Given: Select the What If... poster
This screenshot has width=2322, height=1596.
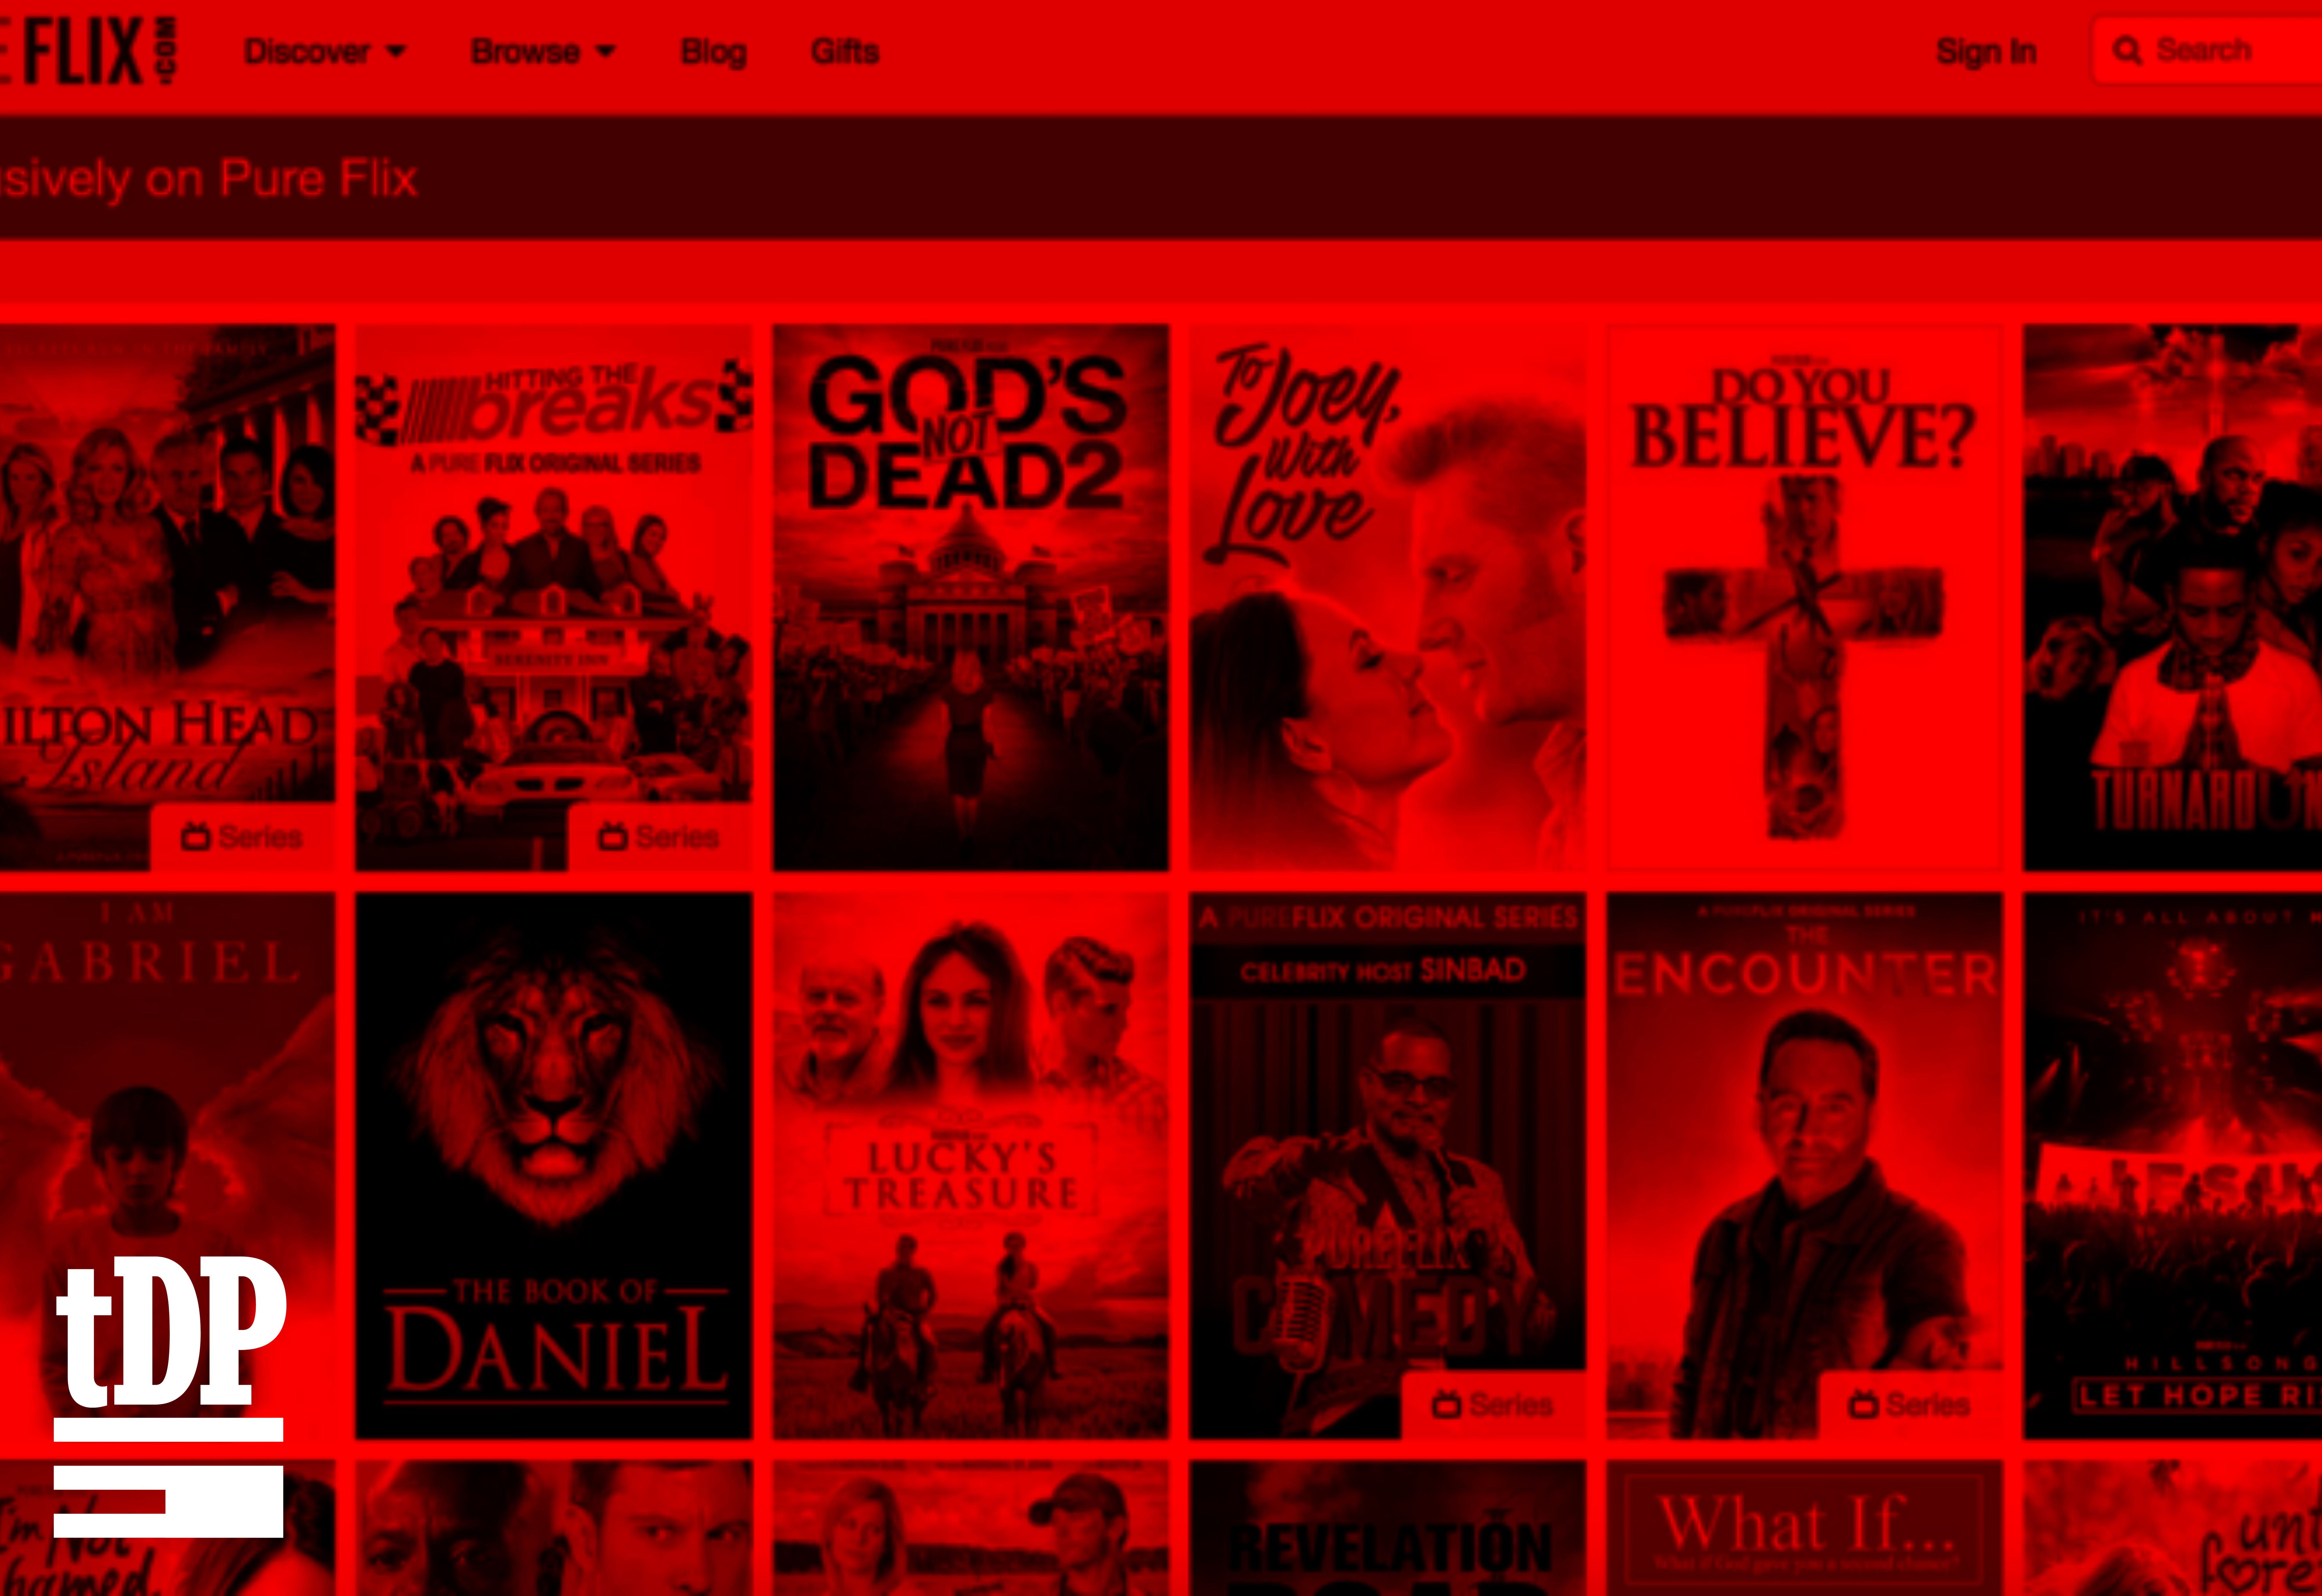Looking at the screenshot, I should pyautogui.click(x=1805, y=1528).
